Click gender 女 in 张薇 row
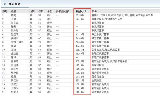This screenshot has width=160, height=96. [x=31, y=27]
